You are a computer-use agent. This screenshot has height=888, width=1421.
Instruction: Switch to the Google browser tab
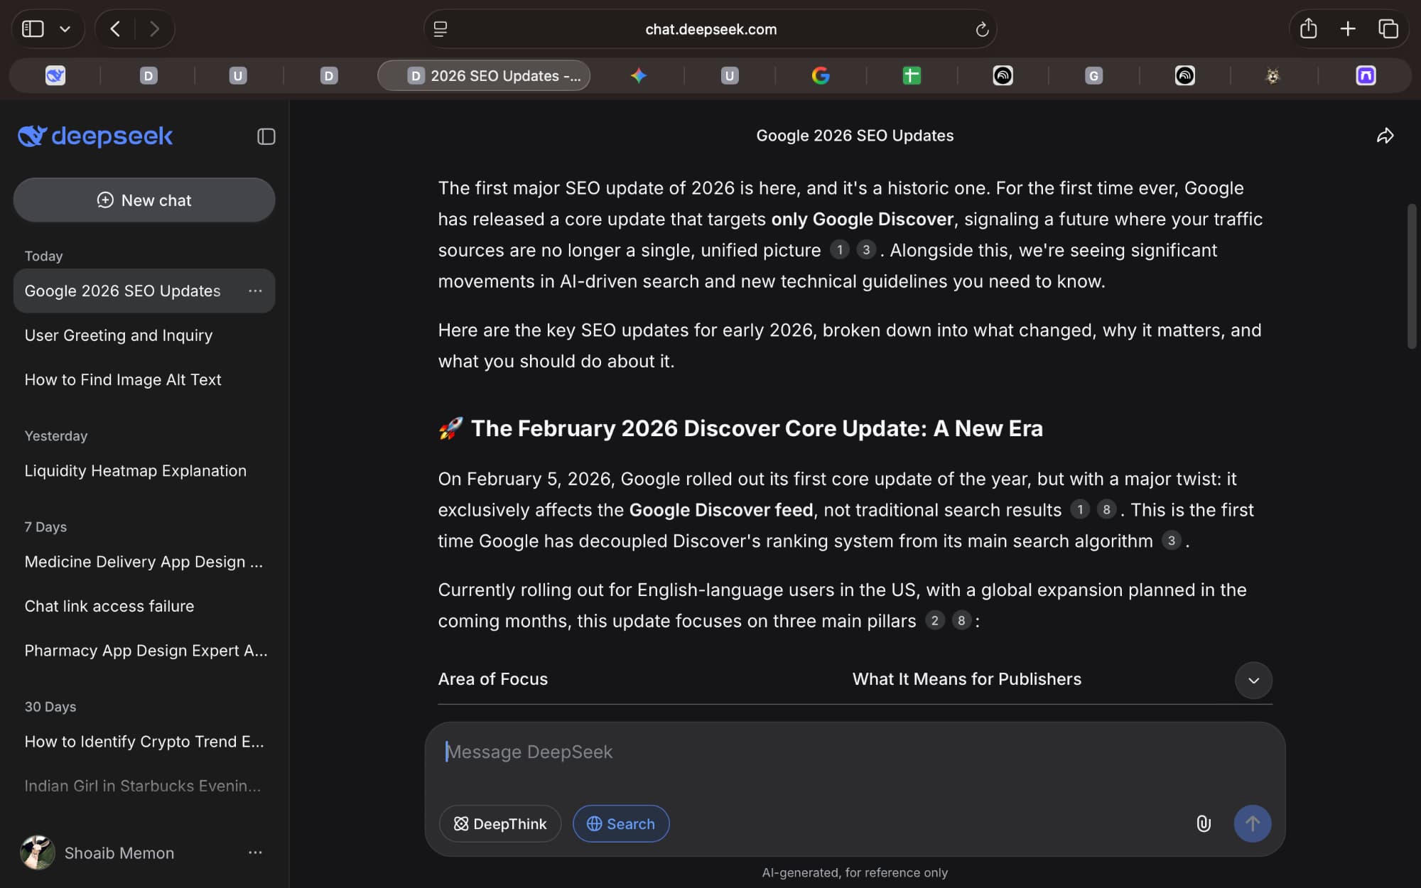[821, 75]
